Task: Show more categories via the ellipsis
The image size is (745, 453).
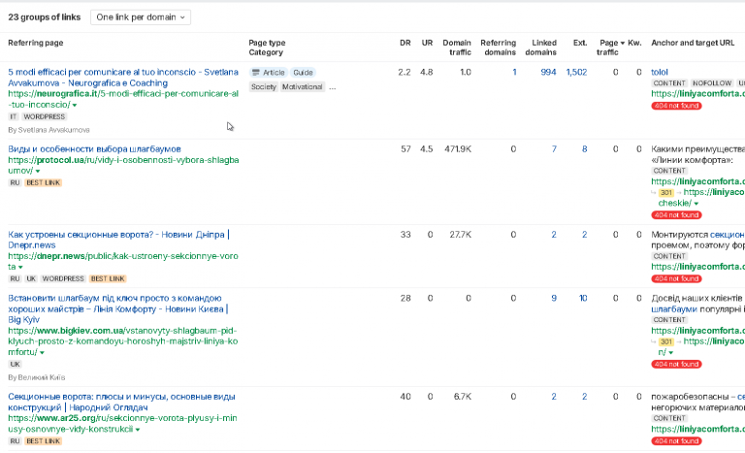Action: [332, 87]
